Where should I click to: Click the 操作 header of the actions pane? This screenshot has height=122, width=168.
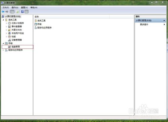[x=138, y=16]
